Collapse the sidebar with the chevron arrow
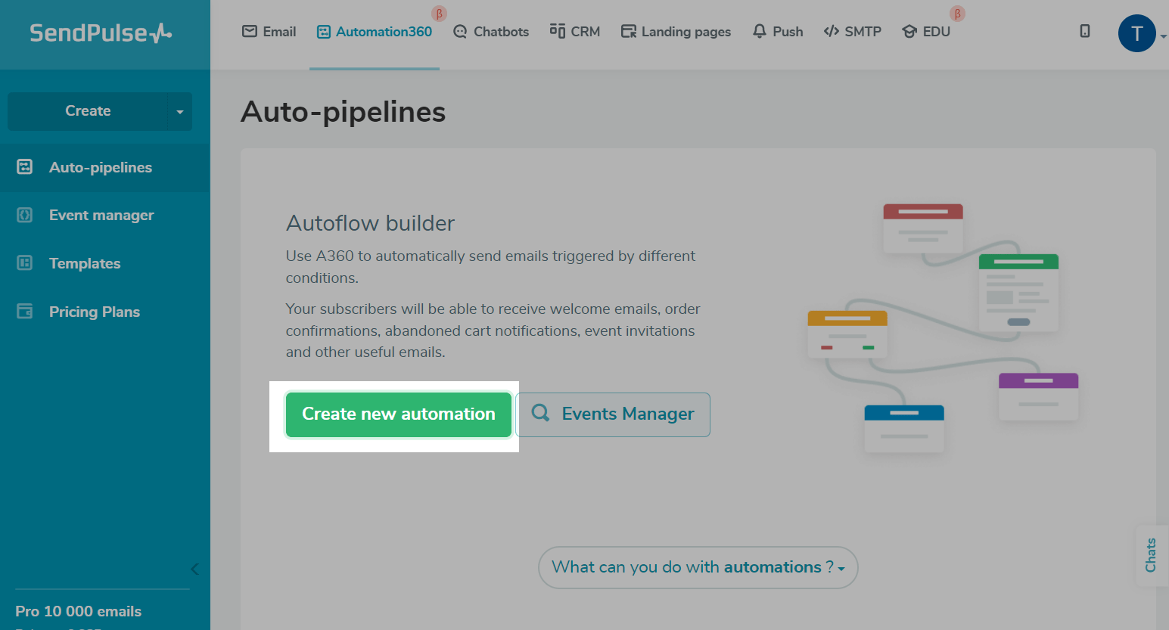Viewport: 1169px width, 630px height. point(194,569)
